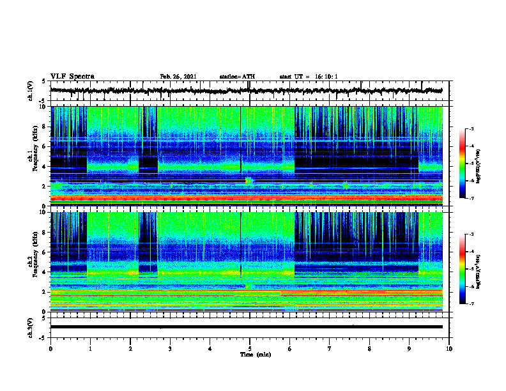Image resolution: width=506 pixels, height=391 pixels.
Task: Click the ch.1 "Frequency (kHz)" axis label
Action: click(35, 149)
